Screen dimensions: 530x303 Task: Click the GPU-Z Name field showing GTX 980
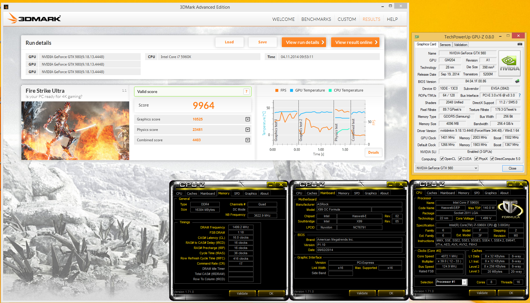tap(467, 53)
